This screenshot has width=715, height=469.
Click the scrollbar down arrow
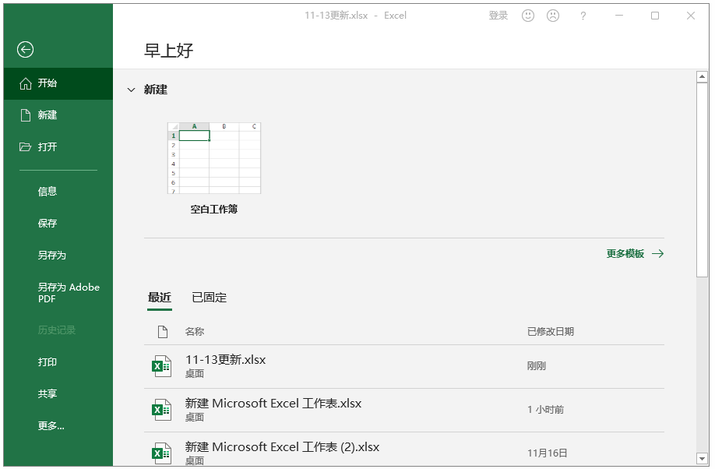(703, 459)
